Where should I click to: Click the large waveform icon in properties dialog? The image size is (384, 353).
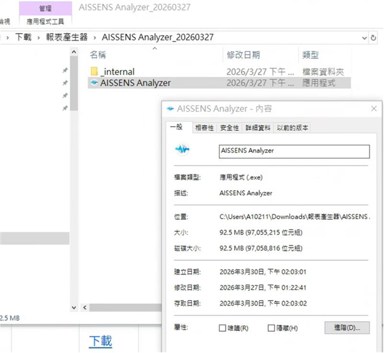182,150
